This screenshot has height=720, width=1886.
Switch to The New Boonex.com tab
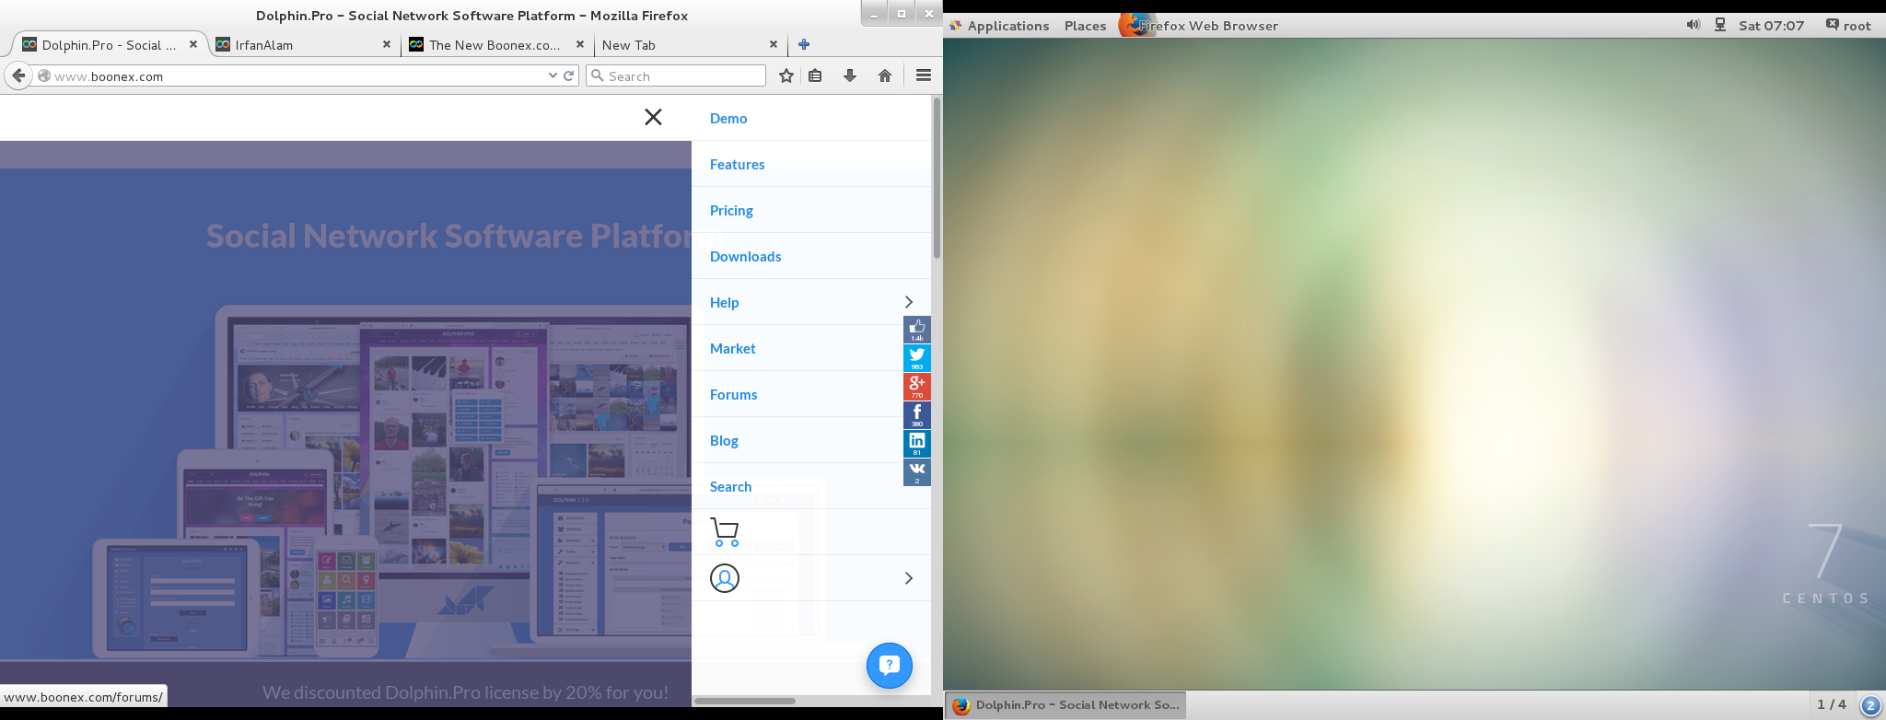point(493,44)
